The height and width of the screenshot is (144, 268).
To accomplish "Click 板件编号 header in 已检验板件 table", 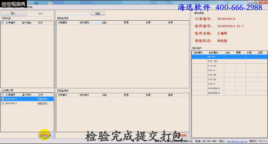I will point(84,95).
